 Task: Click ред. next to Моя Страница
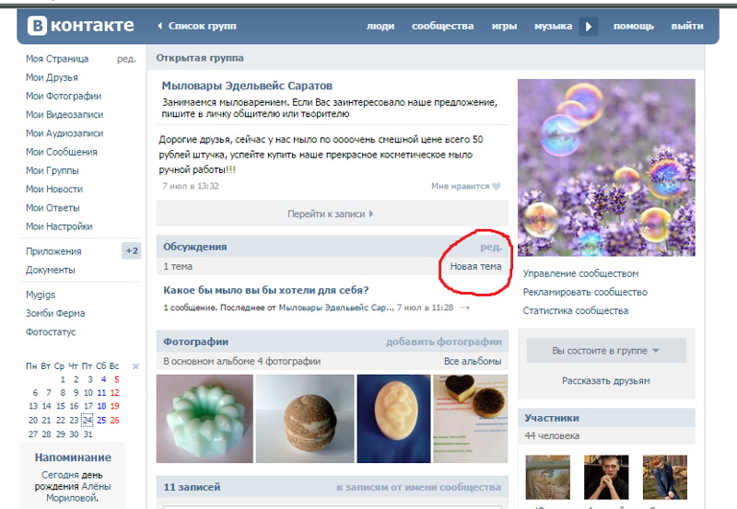[126, 59]
